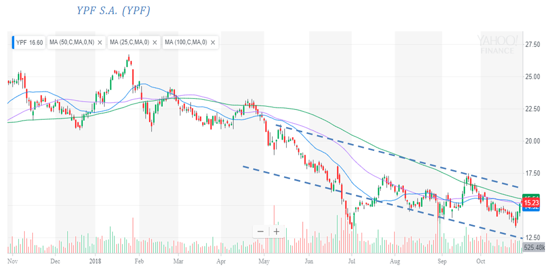Click the May date axis label
548x270 pixels.
click(x=264, y=260)
